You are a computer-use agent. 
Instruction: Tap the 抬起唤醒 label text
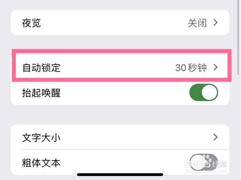tap(41, 93)
